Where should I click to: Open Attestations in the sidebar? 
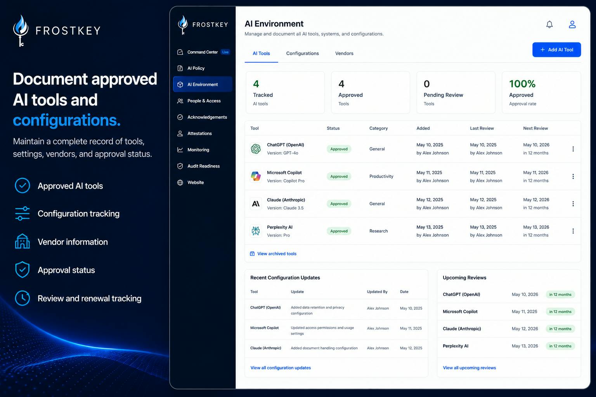pyautogui.click(x=203, y=133)
